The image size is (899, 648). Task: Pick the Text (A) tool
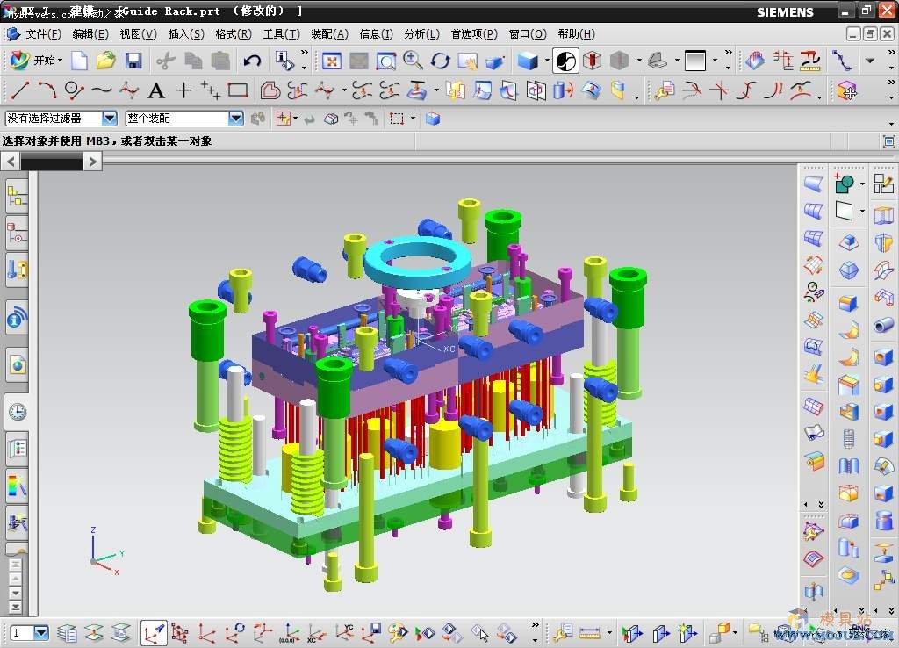[x=156, y=90]
